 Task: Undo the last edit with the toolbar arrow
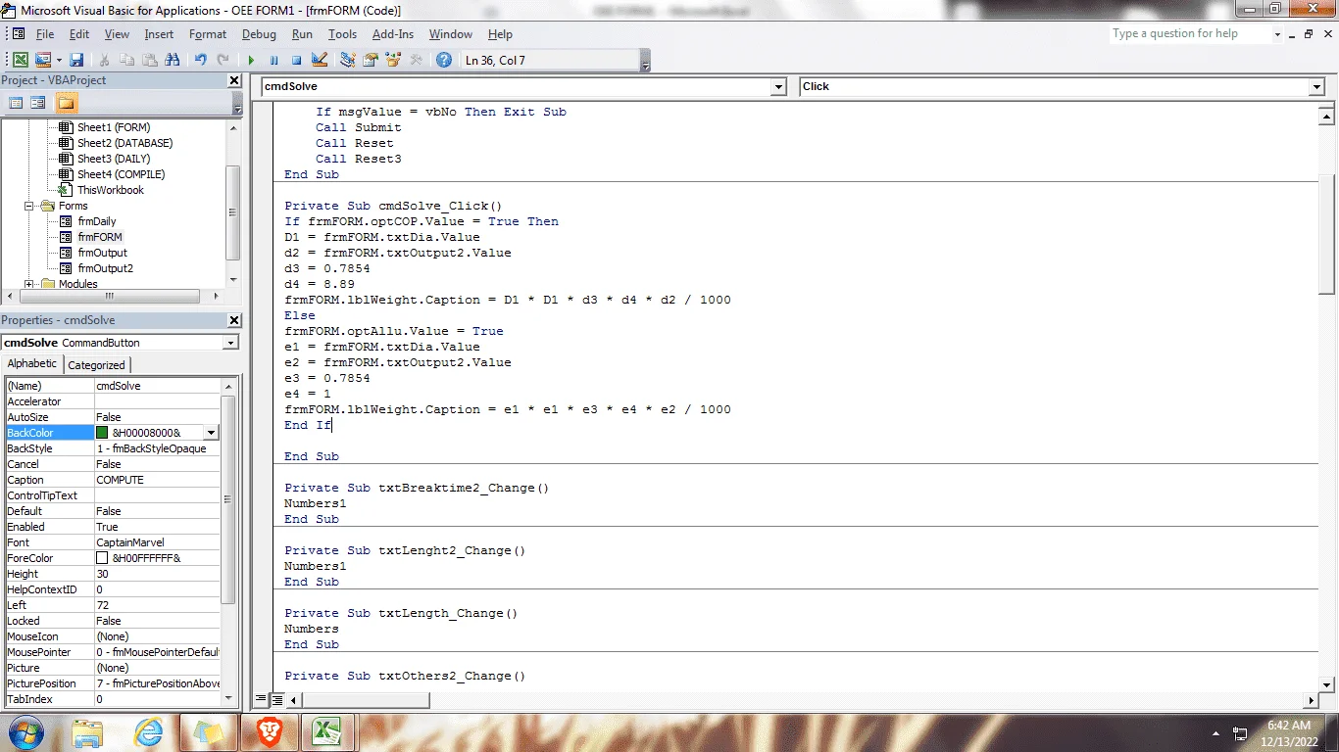pyautogui.click(x=201, y=60)
